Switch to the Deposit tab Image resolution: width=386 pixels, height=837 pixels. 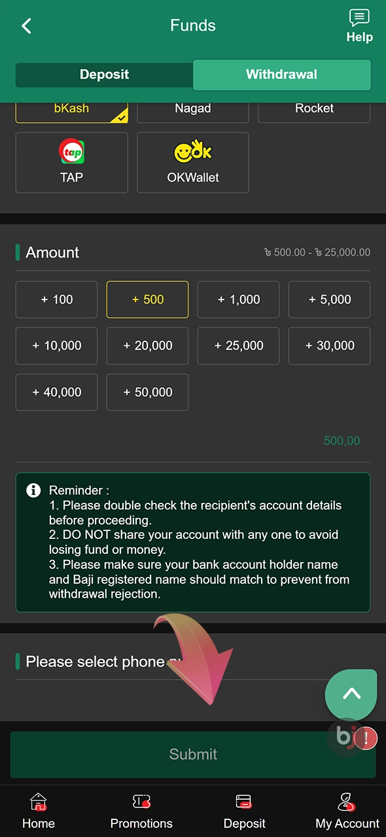coord(104,75)
